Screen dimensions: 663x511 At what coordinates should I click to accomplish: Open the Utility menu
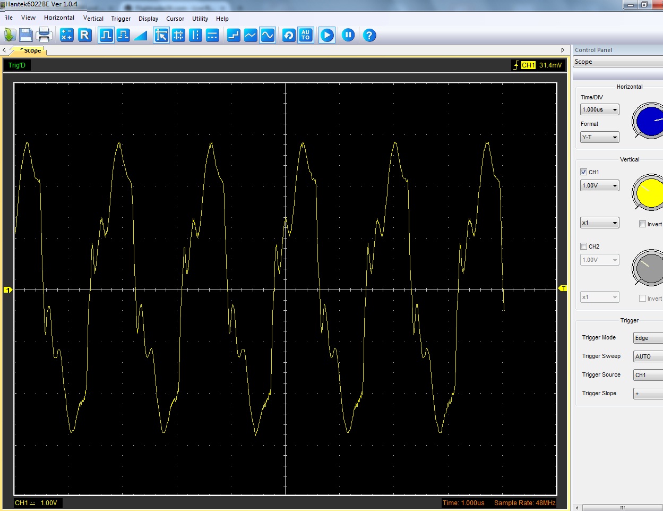[x=200, y=19]
